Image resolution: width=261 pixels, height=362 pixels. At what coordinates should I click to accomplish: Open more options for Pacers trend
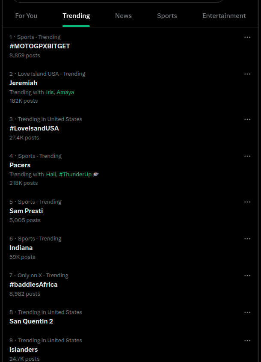[x=247, y=156]
